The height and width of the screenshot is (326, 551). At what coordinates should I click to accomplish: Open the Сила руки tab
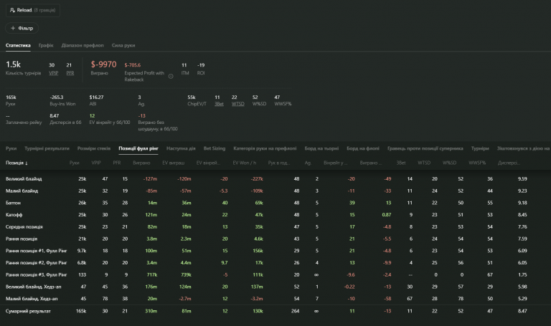(123, 45)
